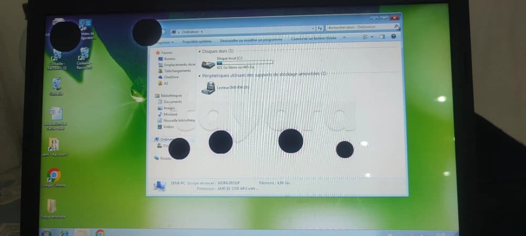Open the help icon in Explorer toolbar

pyautogui.click(x=394, y=37)
